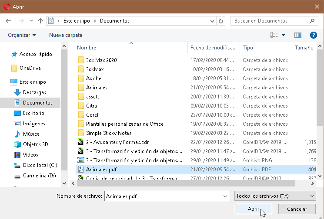The width and height of the screenshot is (324, 219).
Task: Select the 3ds Max 2020 folder icon
Action: tap(81, 60)
